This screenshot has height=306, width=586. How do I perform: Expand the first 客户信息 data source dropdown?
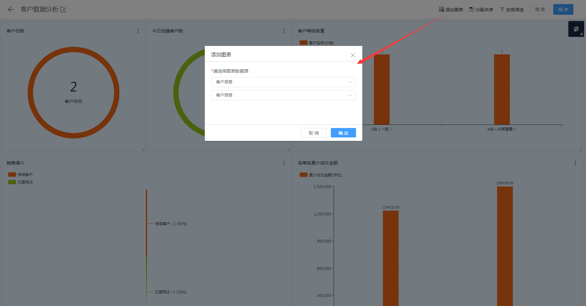pyautogui.click(x=283, y=82)
